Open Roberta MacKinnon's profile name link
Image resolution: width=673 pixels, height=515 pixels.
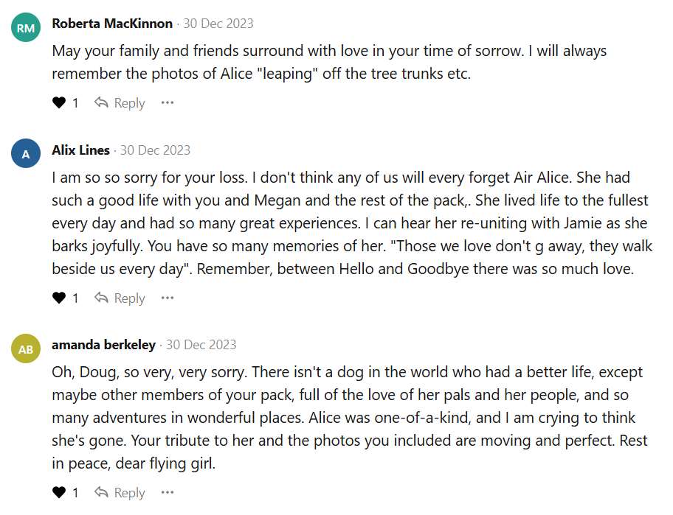pos(112,24)
